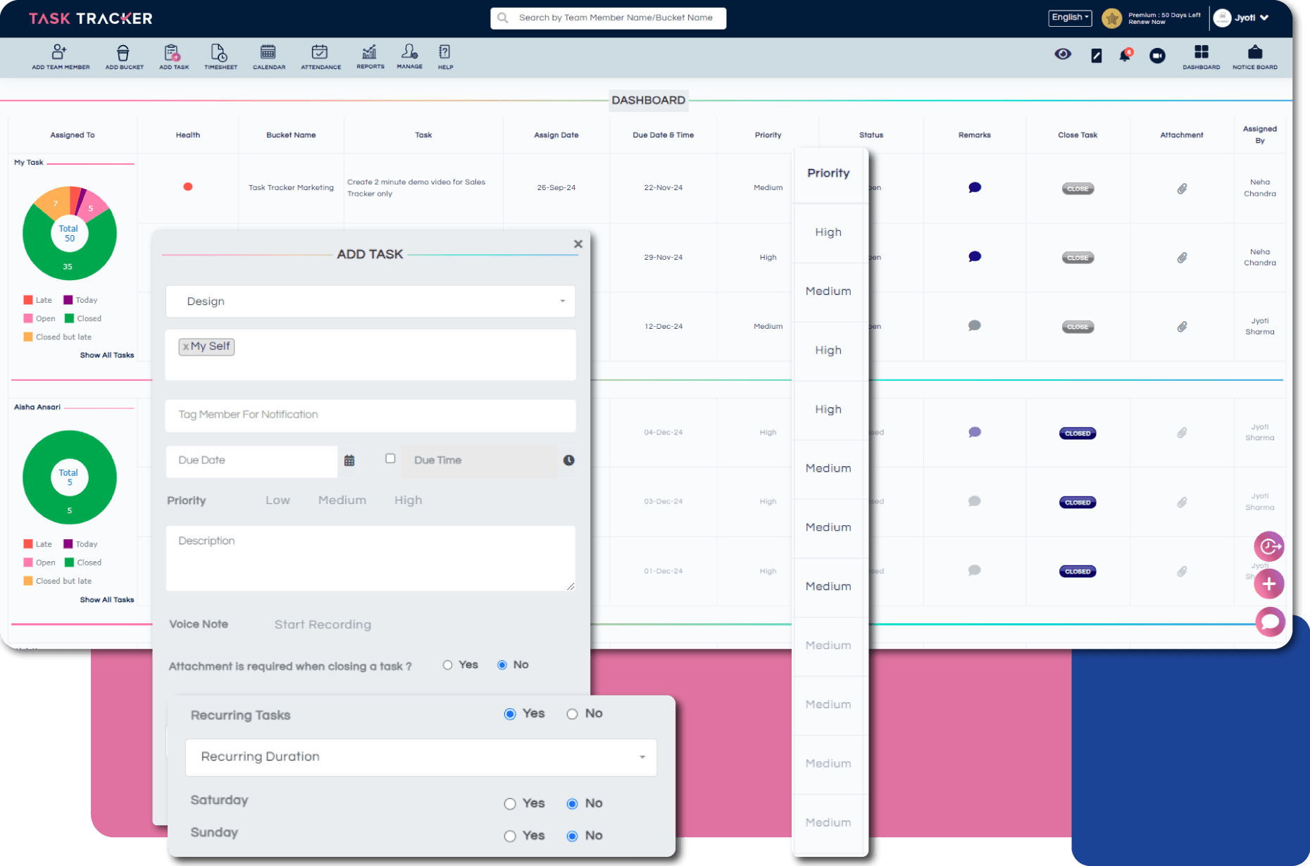Click the Due Date calendar picker icon

[x=349, y=460]
